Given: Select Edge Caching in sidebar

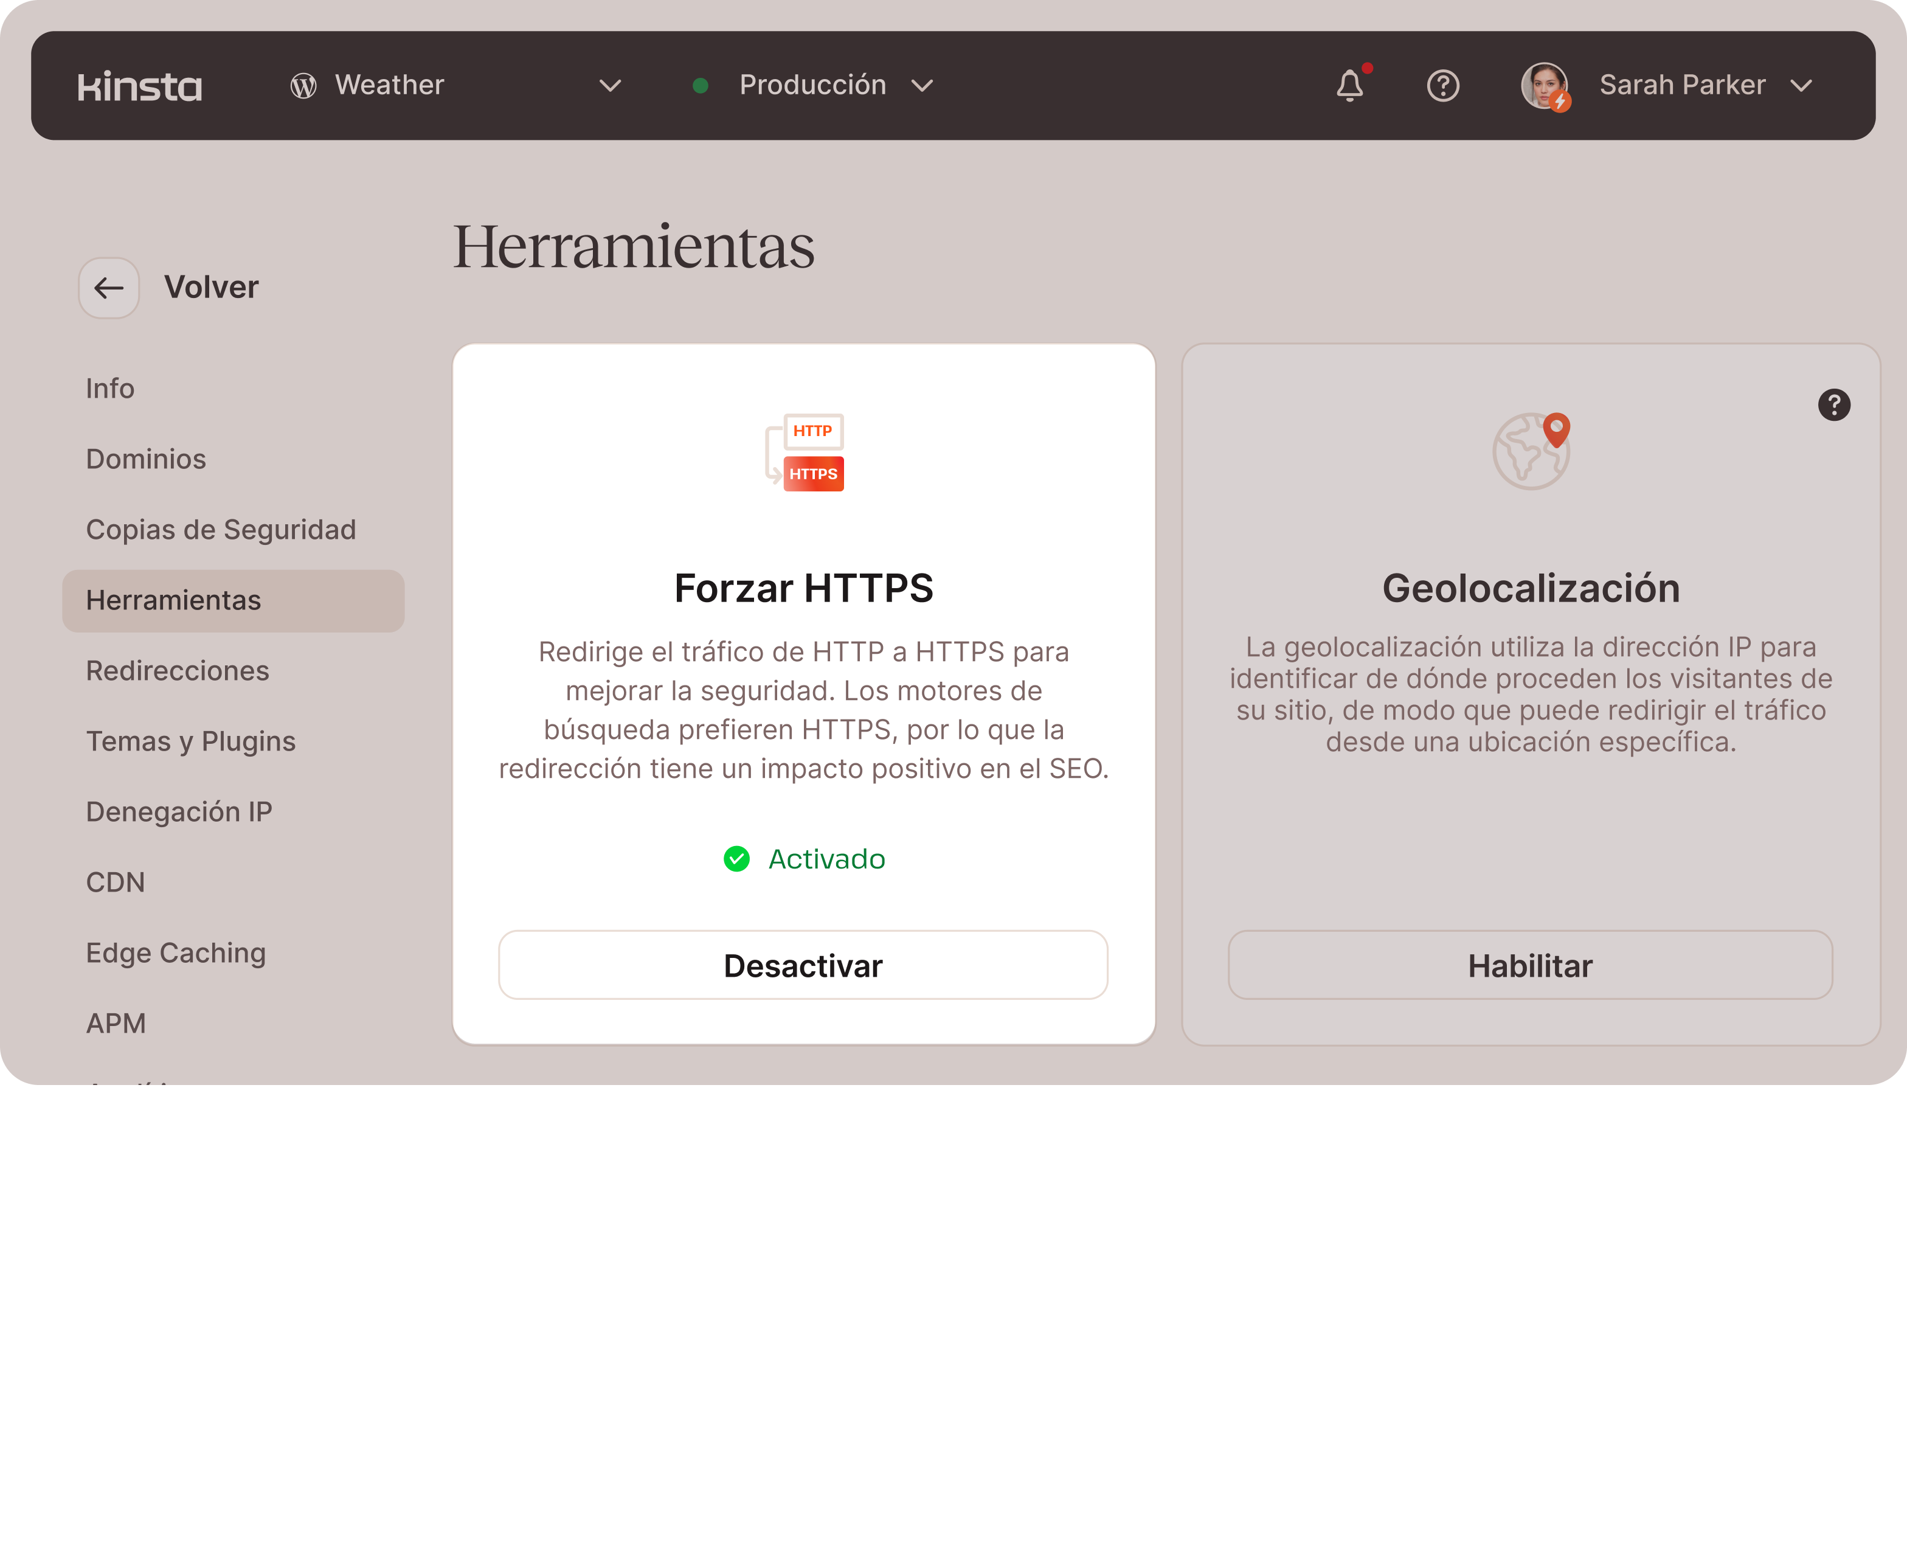Looking at the screenshot, I should (176, 952).
